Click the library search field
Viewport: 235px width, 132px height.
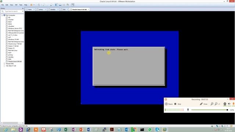pyautogui.click(x=12, y=11)
